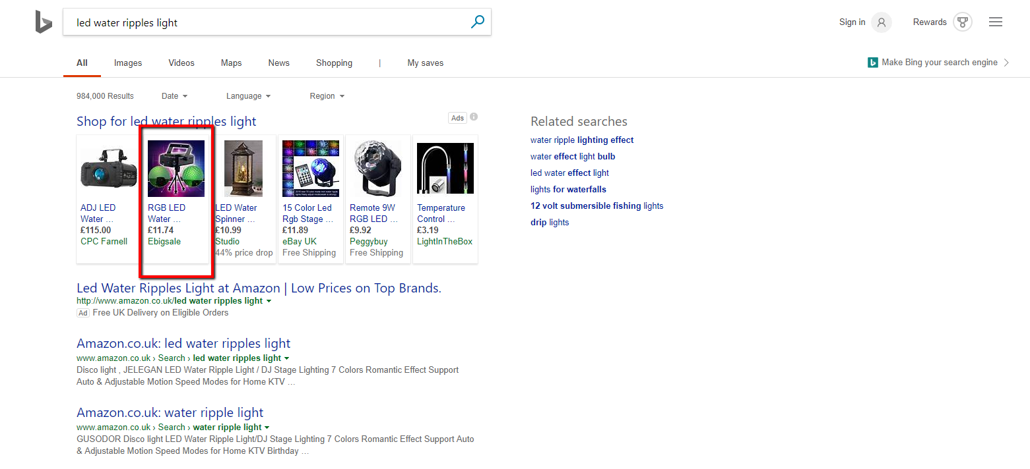Click the Ads info icon
1030x469 pixels.
(x=474, y=117)
